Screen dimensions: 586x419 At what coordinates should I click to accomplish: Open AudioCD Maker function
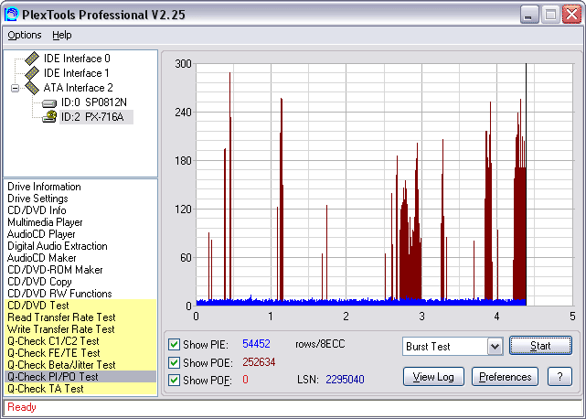click(41, 258)
